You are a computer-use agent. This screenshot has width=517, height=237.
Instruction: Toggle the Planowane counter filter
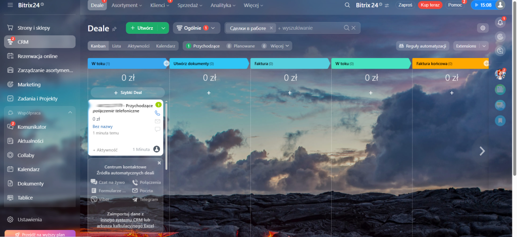pyautogui.click(x=240, y=46)
